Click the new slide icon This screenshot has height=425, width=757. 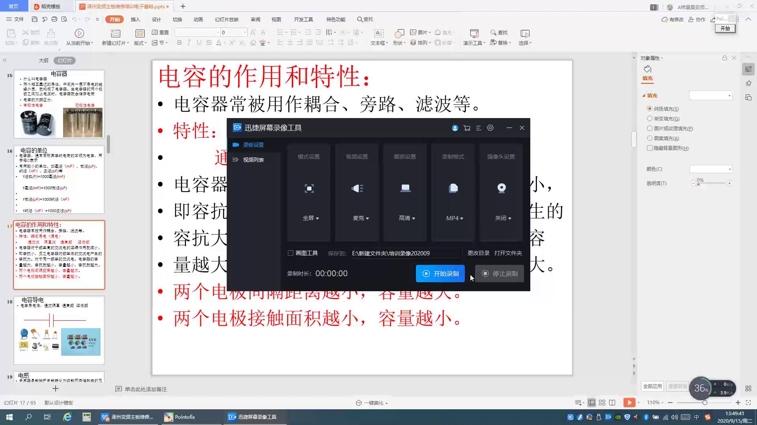coord(116,33)
